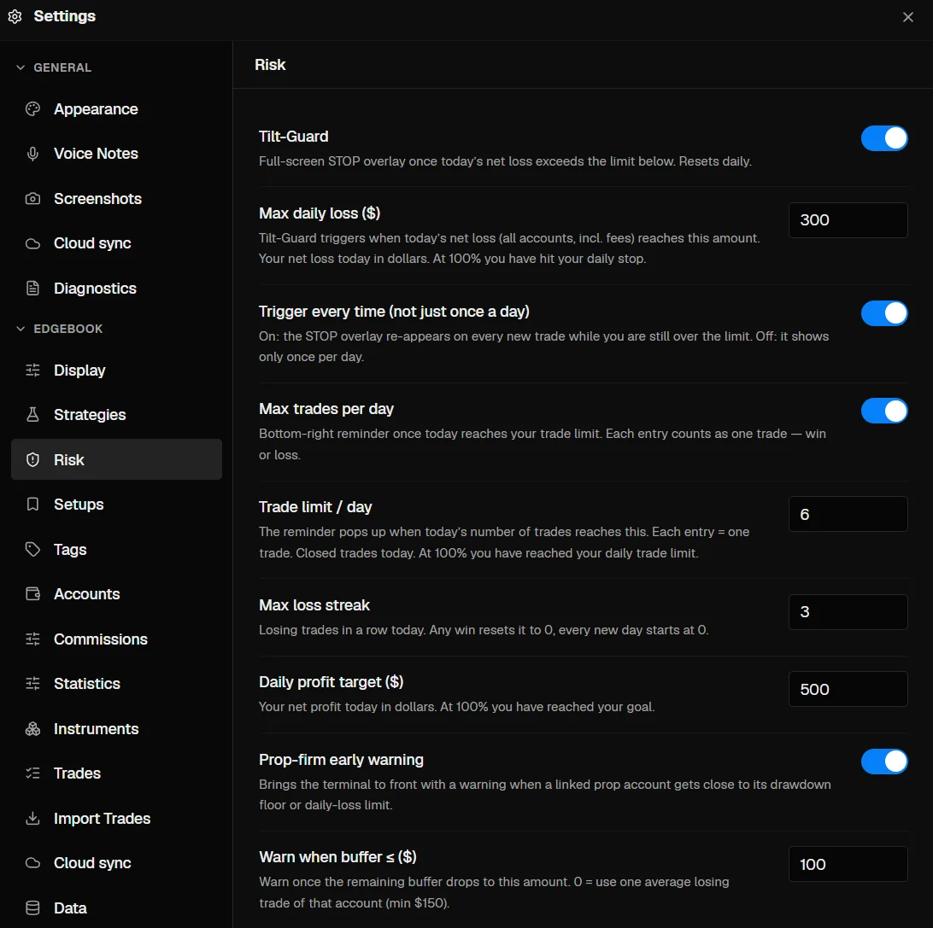
Task: Open the Data settings page
Action: coord(116,908)
